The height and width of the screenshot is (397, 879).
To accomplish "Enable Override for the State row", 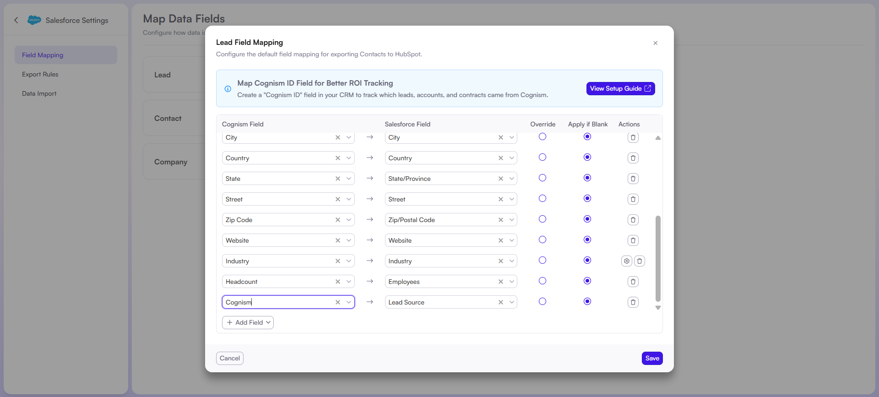I will [x=543, y=178].
